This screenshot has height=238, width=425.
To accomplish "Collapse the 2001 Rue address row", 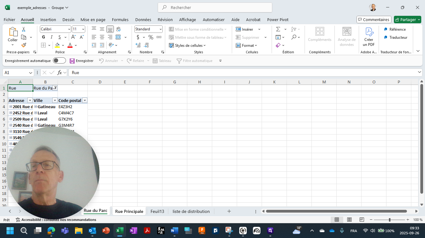I will pos(11,107).
